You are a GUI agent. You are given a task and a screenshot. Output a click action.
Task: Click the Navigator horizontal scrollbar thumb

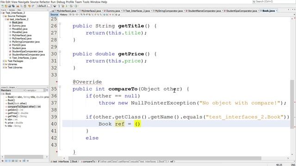24,157
